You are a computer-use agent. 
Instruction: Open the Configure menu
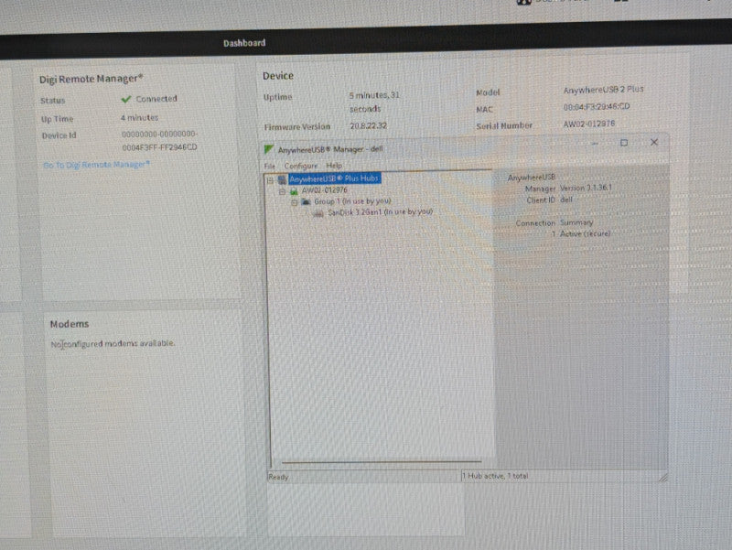(x=301, y=166)
